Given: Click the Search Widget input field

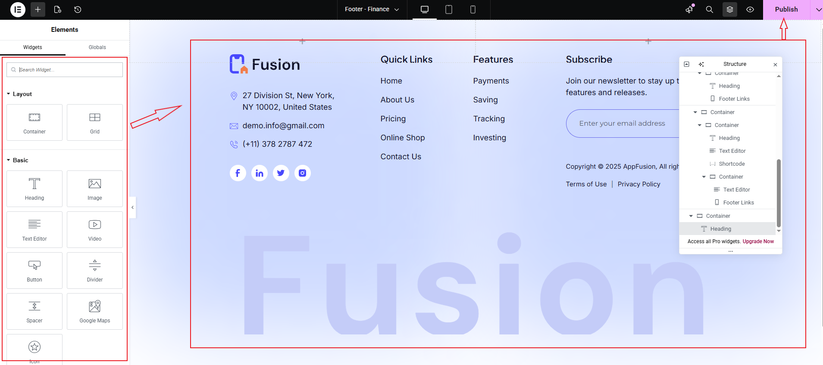Looking at the screenshot, I should point(65,70).
